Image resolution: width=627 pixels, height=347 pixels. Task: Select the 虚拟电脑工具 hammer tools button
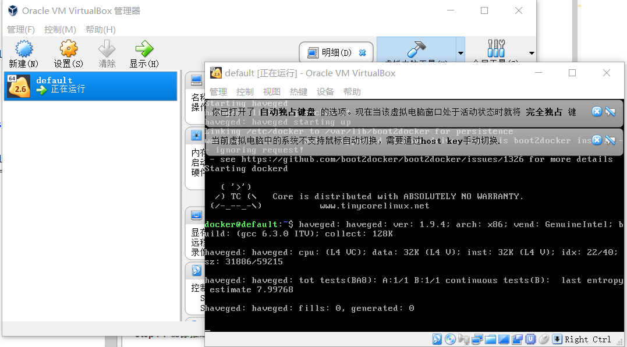tap(416, 49)
